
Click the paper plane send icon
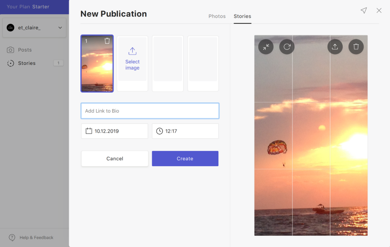(x=364, y=10)
